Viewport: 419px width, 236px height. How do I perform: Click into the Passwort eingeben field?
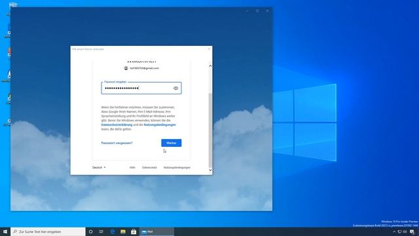(x=141, y=88)
